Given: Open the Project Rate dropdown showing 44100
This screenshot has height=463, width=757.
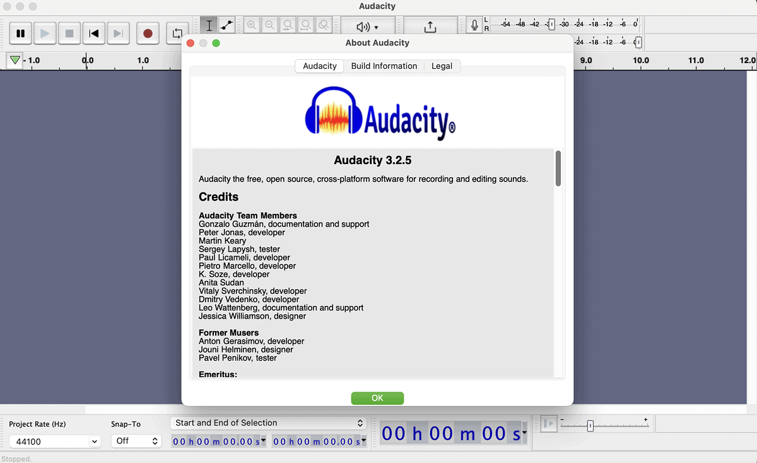Looking at the screenshot, I should 54,441.
